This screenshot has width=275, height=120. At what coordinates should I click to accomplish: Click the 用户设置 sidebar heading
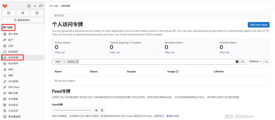[8, 27]
